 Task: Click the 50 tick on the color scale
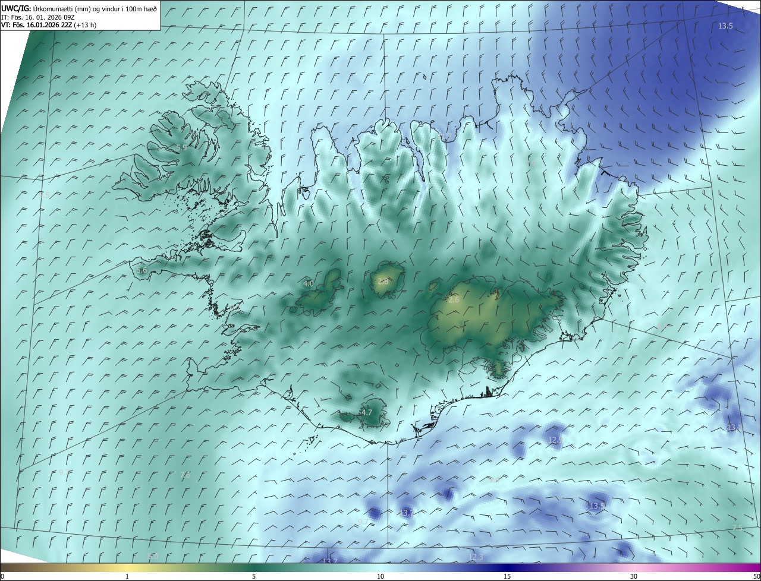756,576
